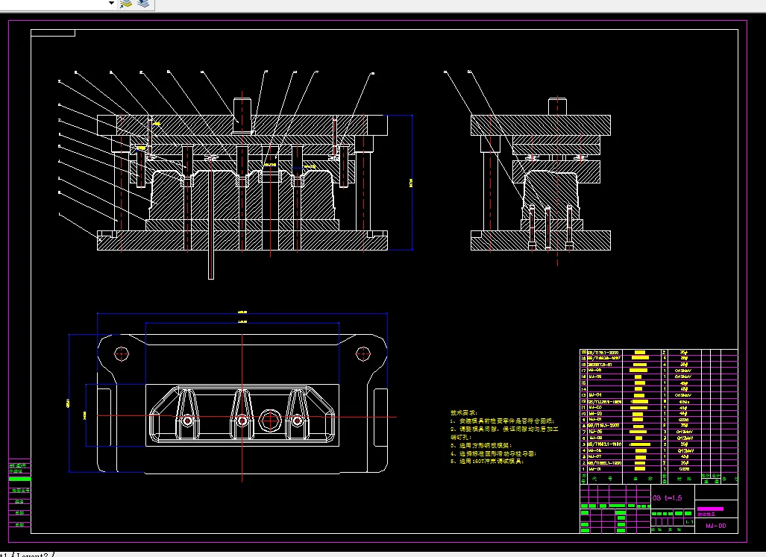Click the Make Object's Layer Current icon
This screenshot has height=557, width=766.
pos(126,4)
